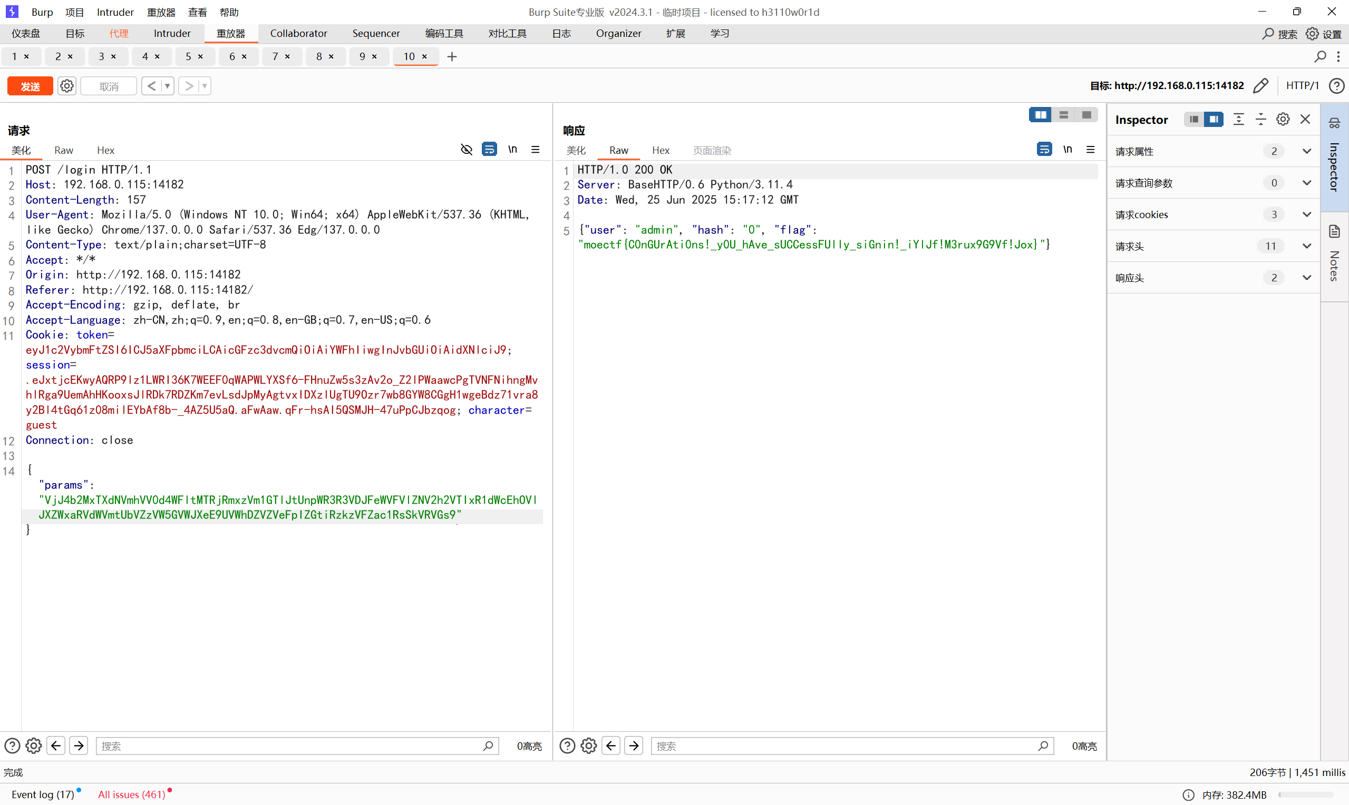1349x805 pixels.
Task: Edit the target with the pencil icon
Action: [1260, 86]
